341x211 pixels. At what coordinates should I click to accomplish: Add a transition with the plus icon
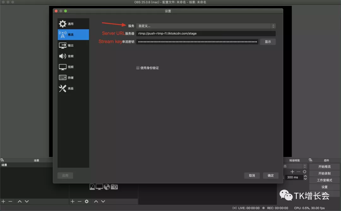292,172
